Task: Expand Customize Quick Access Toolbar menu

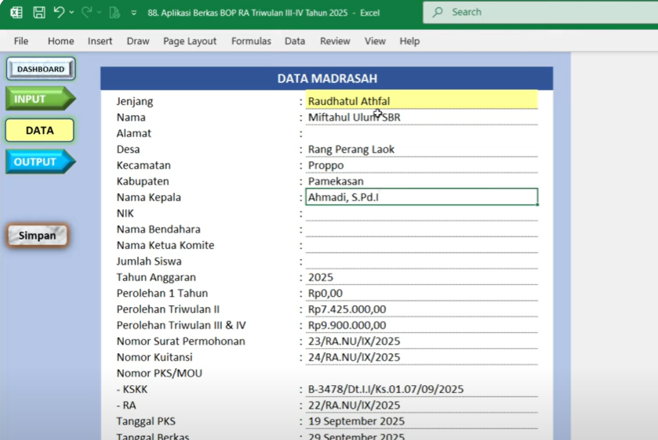Action: pyautogui.click(x=133, y=13)
